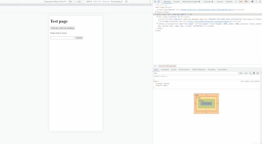
Task: Select the DOM Breakpoints sub-tab
Action: (199, 70)
